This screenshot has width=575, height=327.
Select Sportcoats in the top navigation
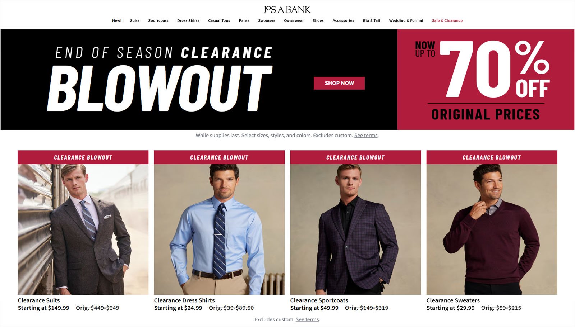158,20
